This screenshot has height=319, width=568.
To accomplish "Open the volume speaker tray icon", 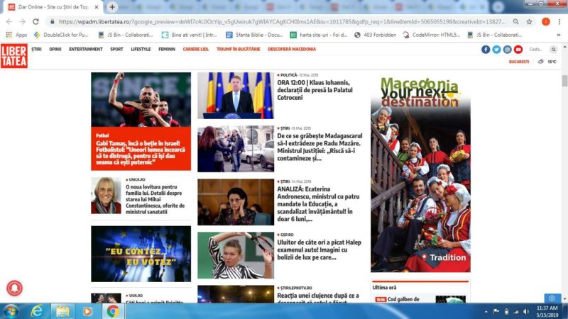I will click(x=526, y=311).
